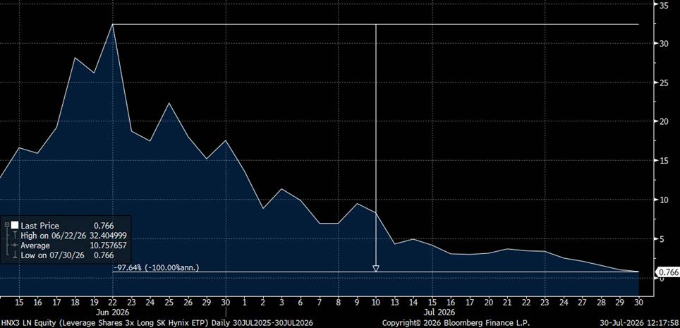The height and width of the screenshot is (328, 680).
Task: Click the 0.766 price tag on price axis
Action: (668, 272)
